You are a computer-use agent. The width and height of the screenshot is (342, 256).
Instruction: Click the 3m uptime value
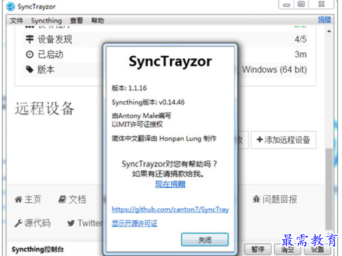301,54
